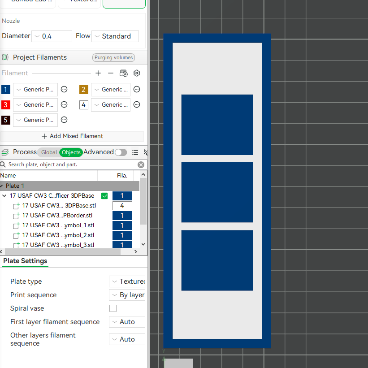The width and height of the screenshot is (368, 368).
Task: Click the Fila. column header
Action: [122, 176]
